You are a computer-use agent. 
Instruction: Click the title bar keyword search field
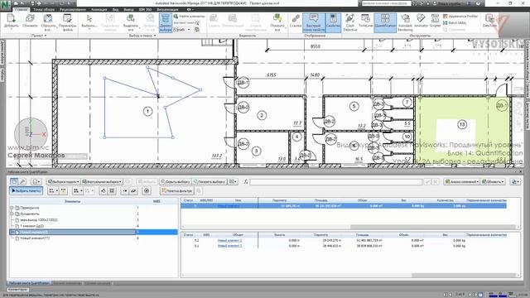387,3
